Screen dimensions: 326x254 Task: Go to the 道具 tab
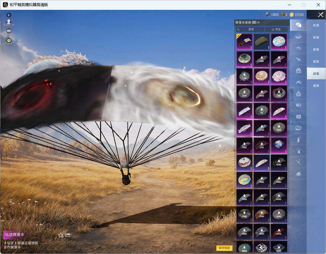[316, 86]
